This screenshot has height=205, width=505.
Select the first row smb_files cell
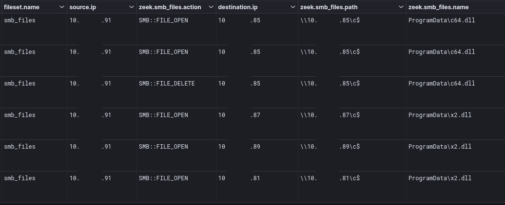[34, 29]
